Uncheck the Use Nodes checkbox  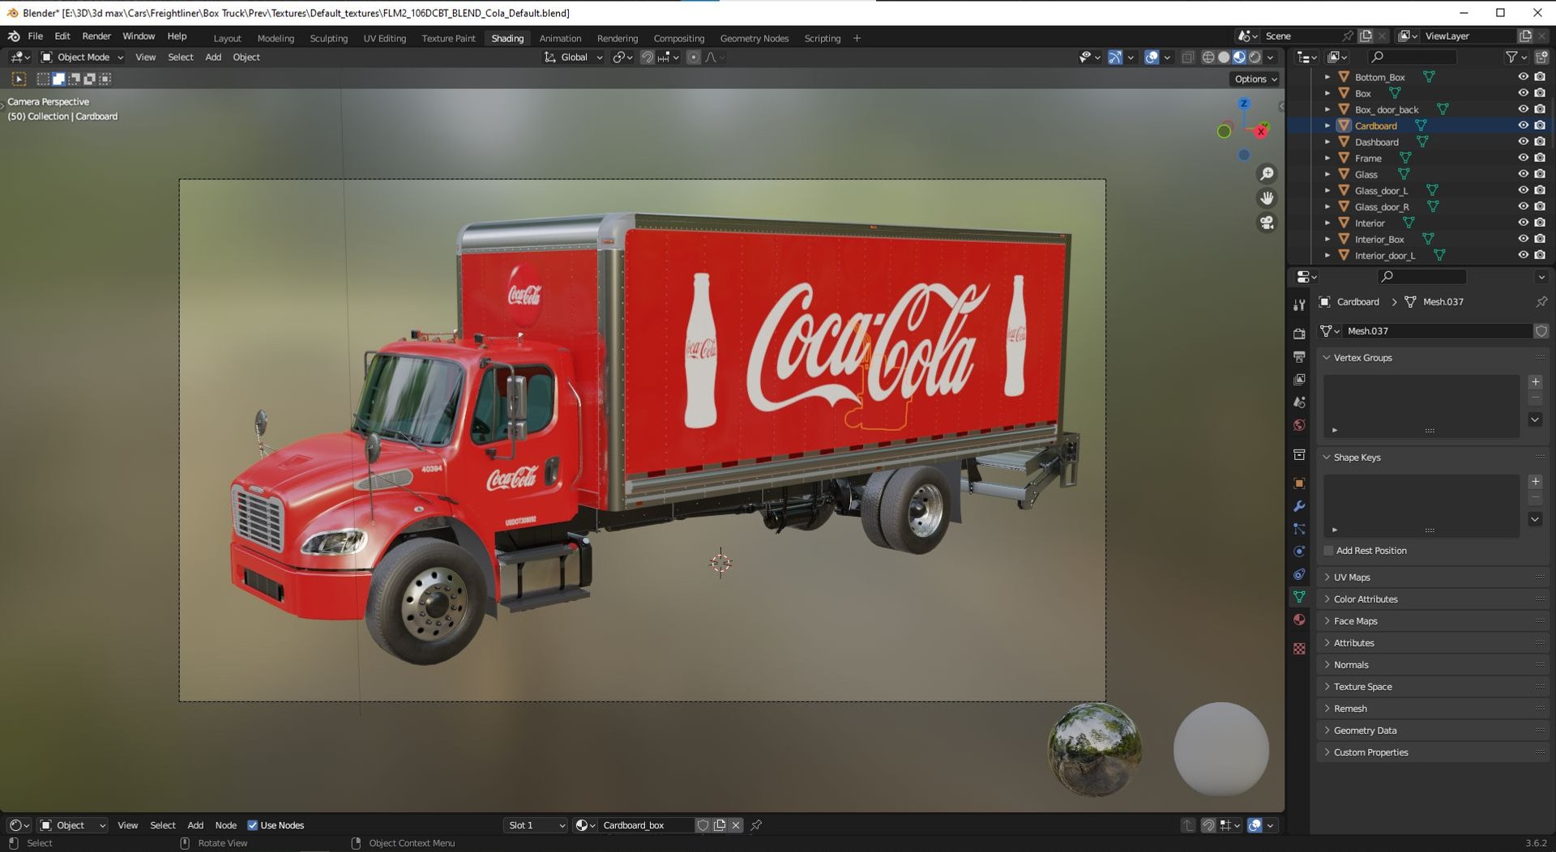click(x=253, y=825)
